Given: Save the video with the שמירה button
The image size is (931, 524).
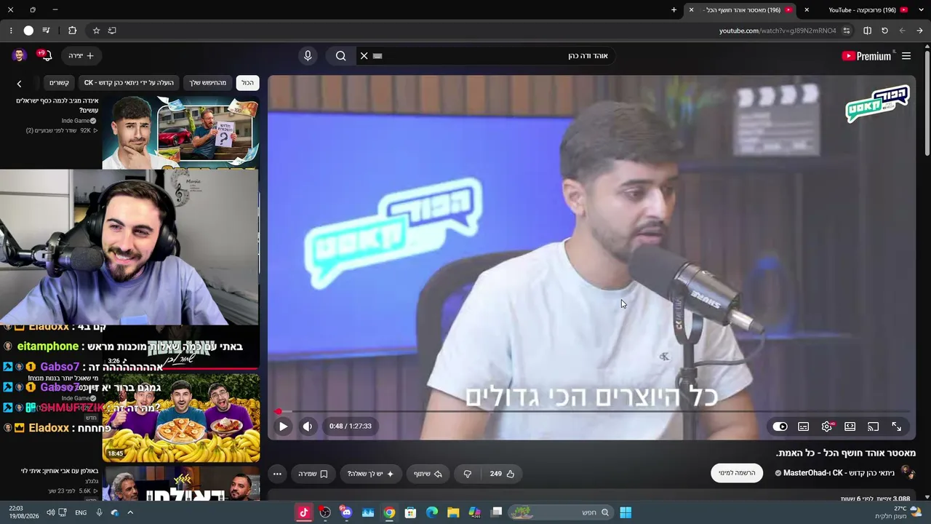Looking at the screenshot, I should click(x=313, y=474).
